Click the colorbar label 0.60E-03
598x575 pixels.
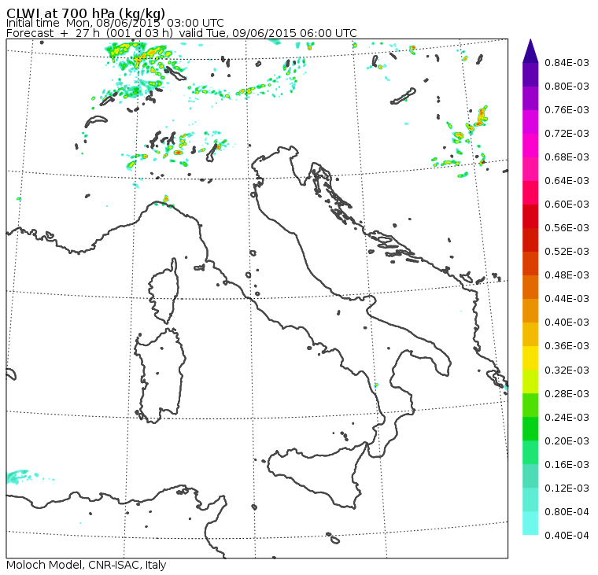(x=567, y=205)
